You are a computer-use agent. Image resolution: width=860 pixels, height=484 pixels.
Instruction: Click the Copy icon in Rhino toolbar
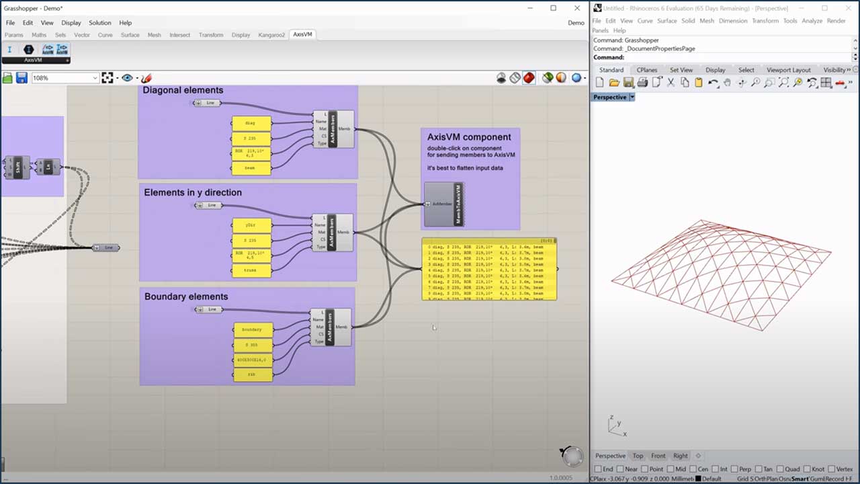coord(685,83)
